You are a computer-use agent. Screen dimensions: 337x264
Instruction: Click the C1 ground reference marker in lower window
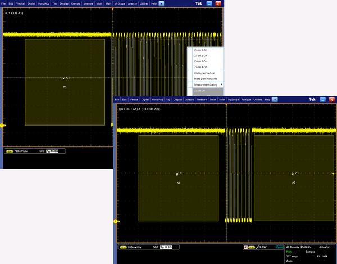click(x=116, y=221)
